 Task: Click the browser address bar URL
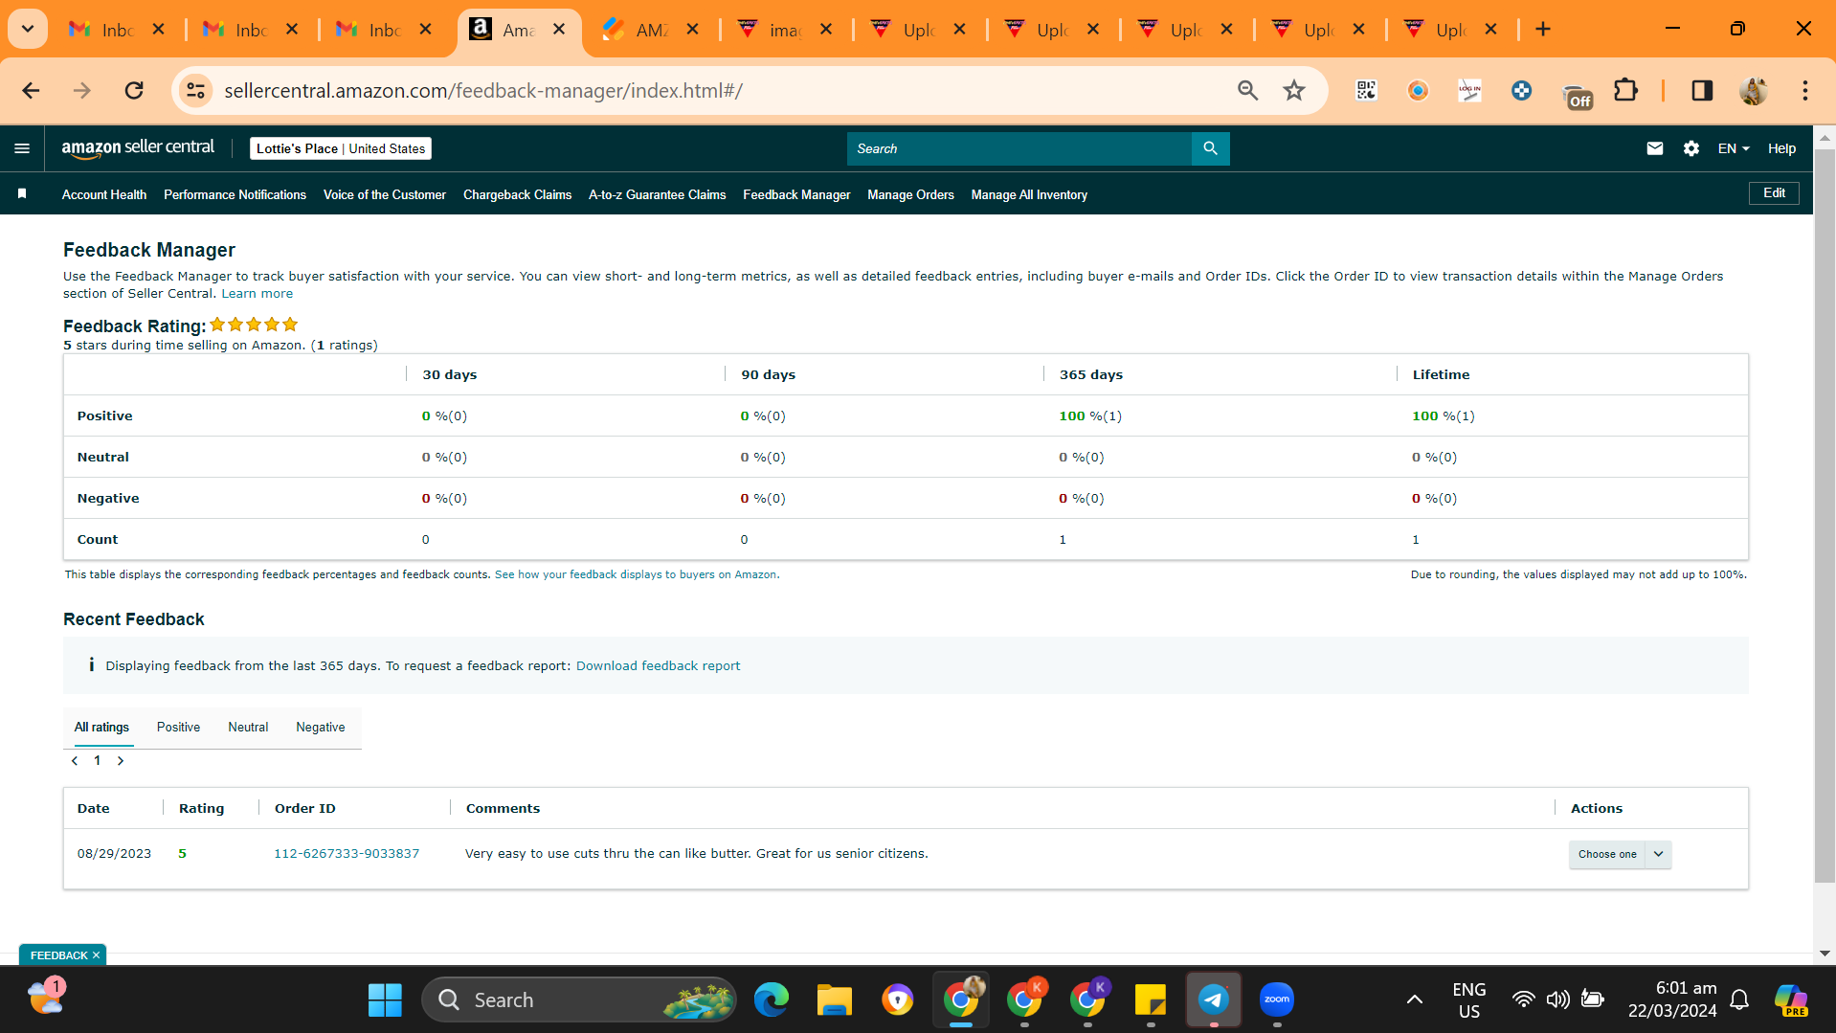(483, 91)
